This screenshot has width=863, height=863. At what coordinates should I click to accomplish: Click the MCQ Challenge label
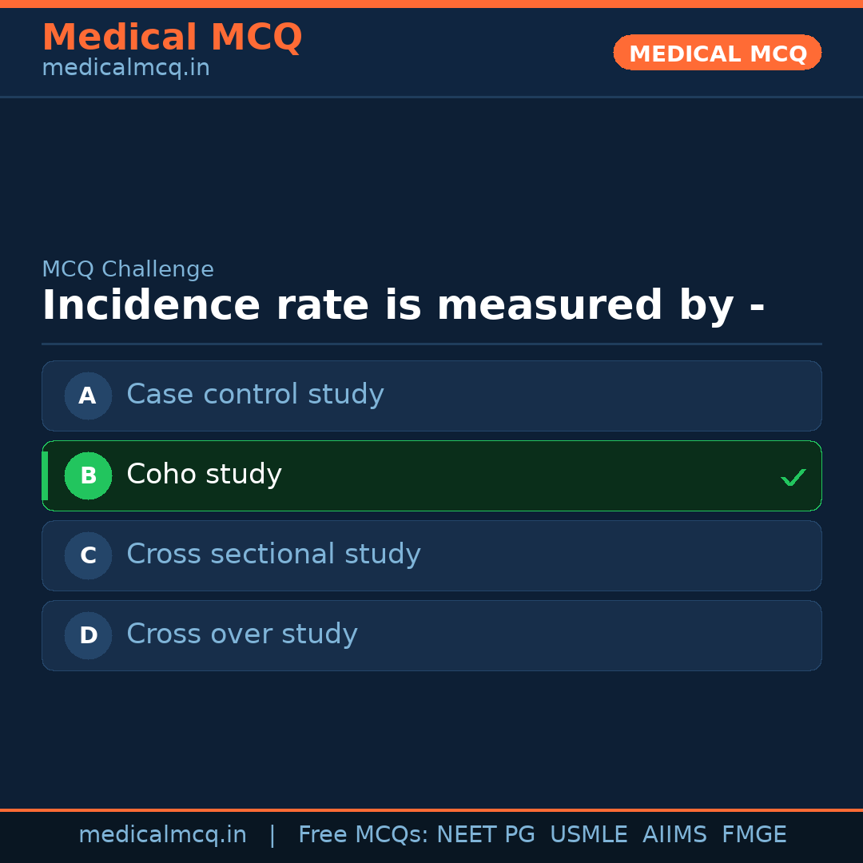coord(128,270)
